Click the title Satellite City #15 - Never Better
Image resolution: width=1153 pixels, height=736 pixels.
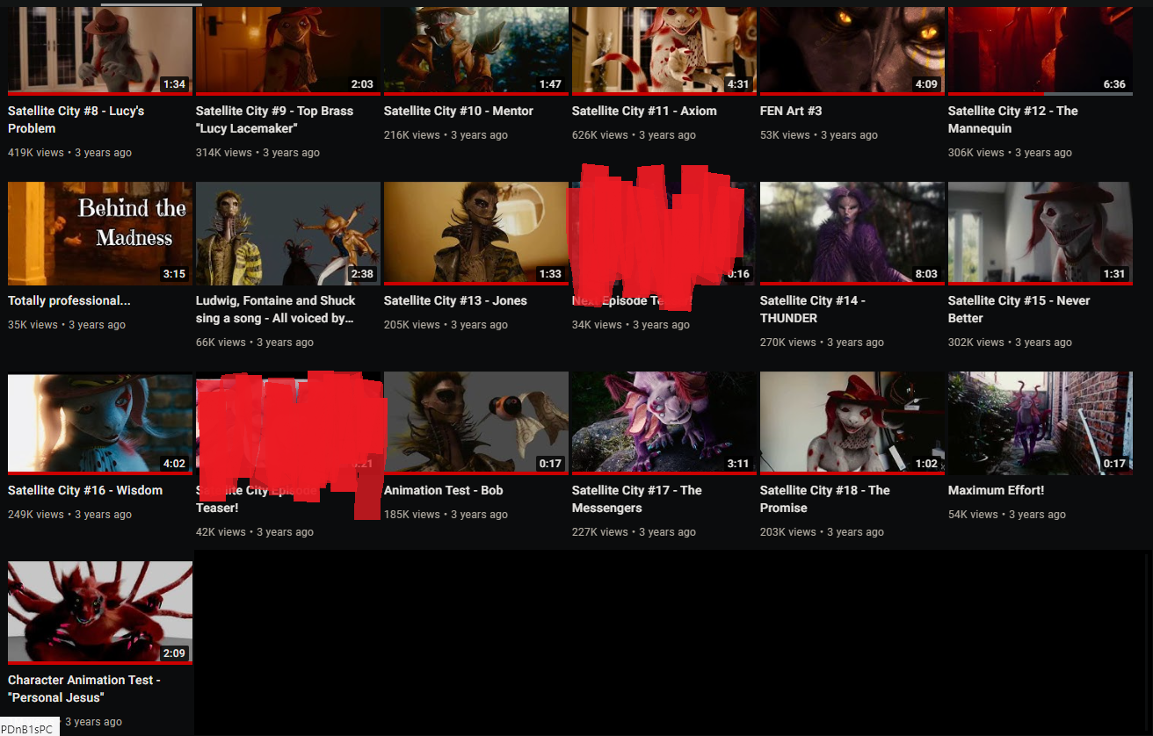point(1019,309)
